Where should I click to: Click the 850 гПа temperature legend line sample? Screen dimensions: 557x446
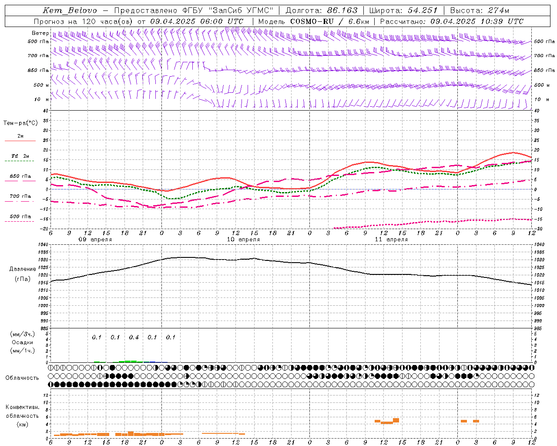click(20, 181)
